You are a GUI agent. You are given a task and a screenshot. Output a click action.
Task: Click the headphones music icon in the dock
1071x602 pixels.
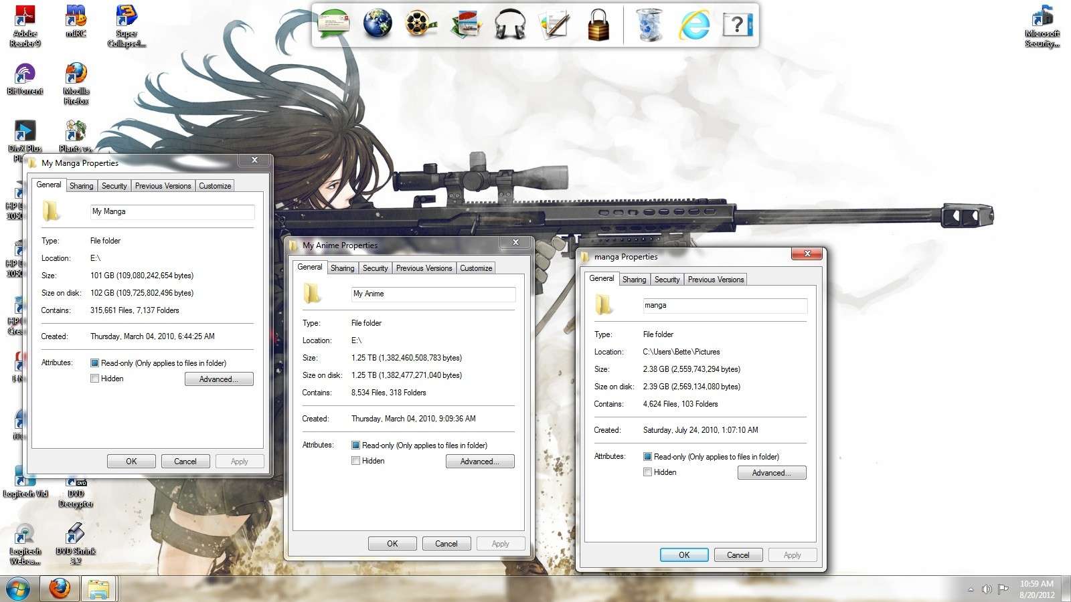pos(510,25)
